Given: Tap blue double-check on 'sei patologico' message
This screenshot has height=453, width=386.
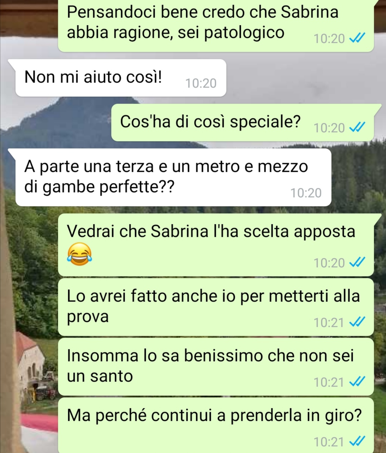Looking at the screenshot, I should tap(357, 38).
